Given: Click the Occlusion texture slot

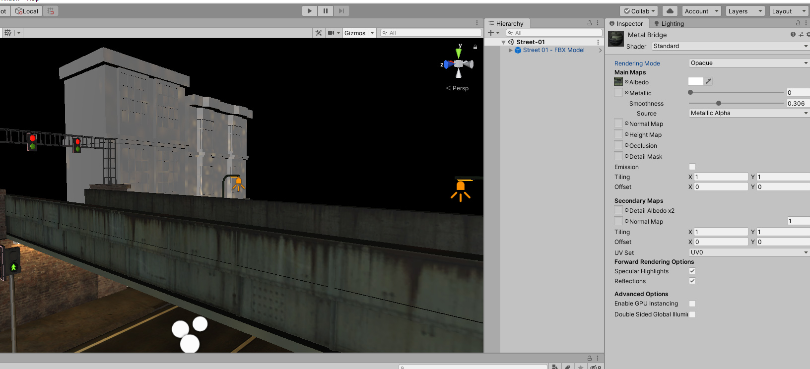Looking at the screenshot, I should tap(618, 145).
